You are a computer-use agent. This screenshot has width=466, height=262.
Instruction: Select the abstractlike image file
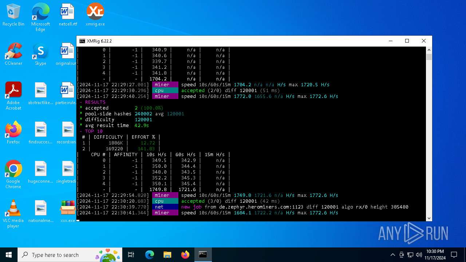[x=40, y=93]
